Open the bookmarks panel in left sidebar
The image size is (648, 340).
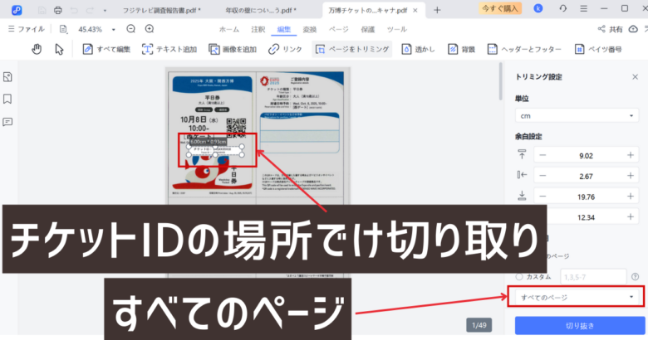(x=8, y=99)
